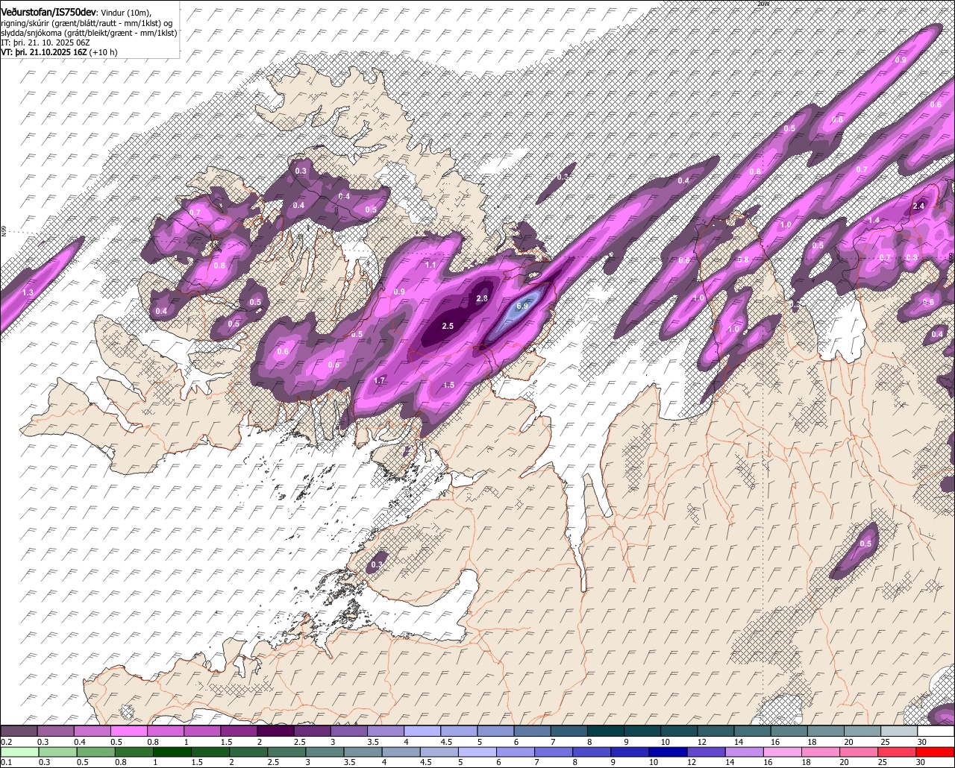Click the 2.4 precipitation value on the map
The height and width of the screenshot is (768, 955).
(918, 206)
